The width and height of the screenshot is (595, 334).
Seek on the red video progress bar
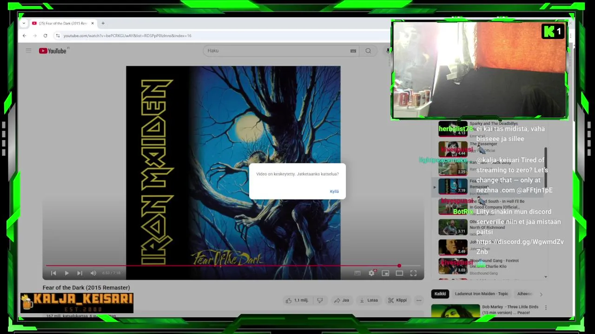[x=233, y=266]
